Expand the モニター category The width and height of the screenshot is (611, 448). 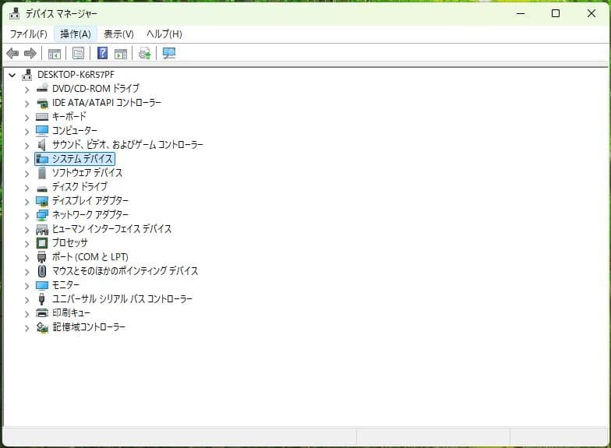click(26, 286)
